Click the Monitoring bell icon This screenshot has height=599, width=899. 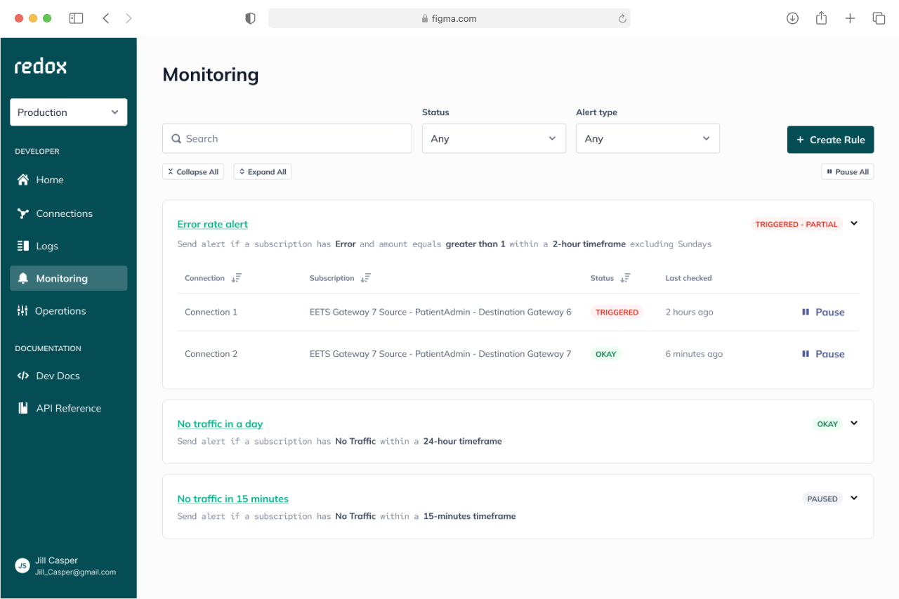click(22, 278)
